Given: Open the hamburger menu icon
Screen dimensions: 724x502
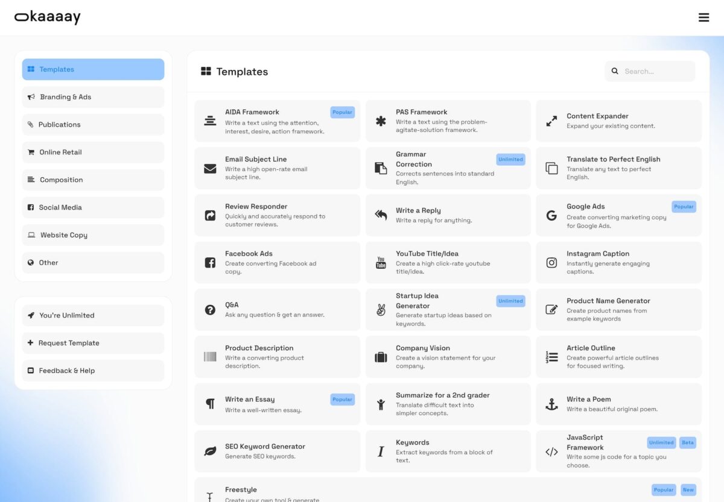Looking at the screenshot, I should tap(703, 17).
